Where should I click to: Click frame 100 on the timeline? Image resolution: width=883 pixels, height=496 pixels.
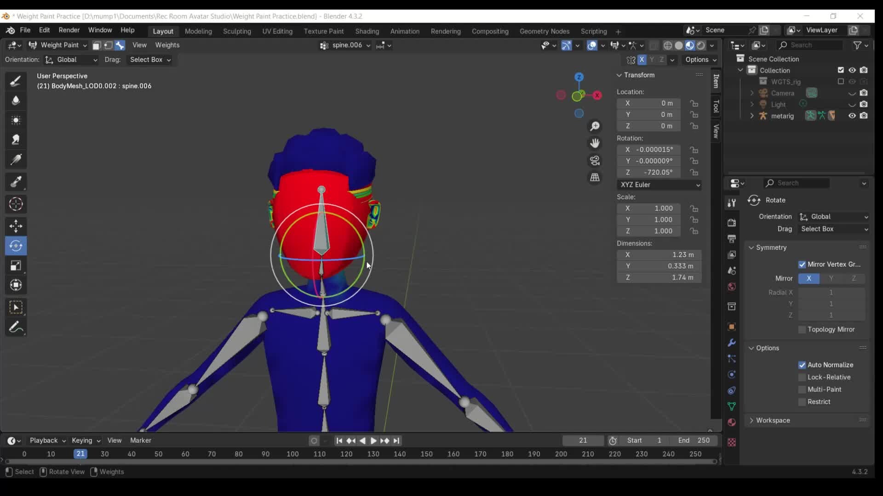[x=292, y=454]
